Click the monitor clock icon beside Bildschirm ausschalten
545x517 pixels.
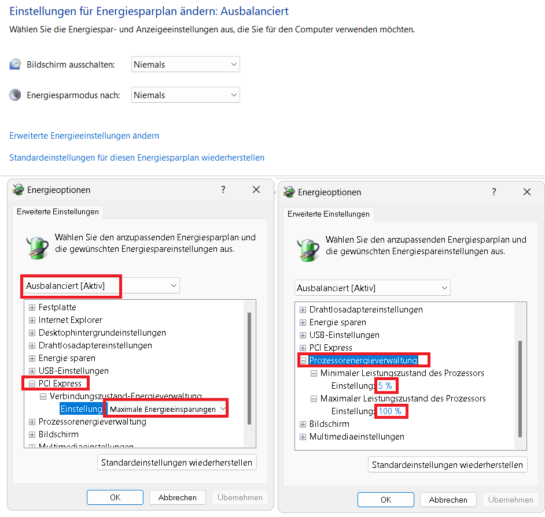(x=15, y=64)
